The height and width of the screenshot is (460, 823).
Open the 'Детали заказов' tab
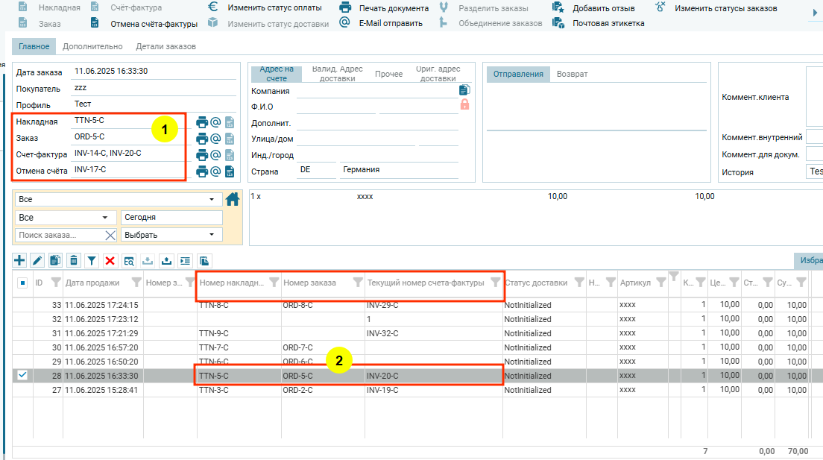165,46
